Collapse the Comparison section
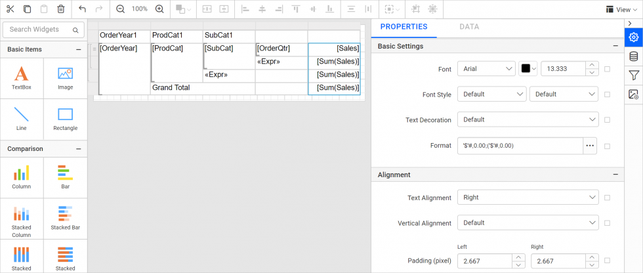Viewport: 643px width, 273px height. tap(78, 149)
